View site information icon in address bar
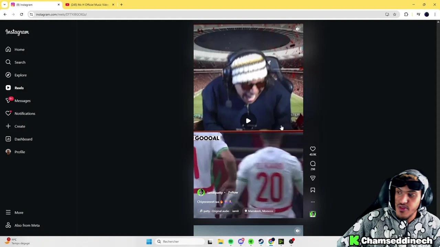 tap(31, 14)
